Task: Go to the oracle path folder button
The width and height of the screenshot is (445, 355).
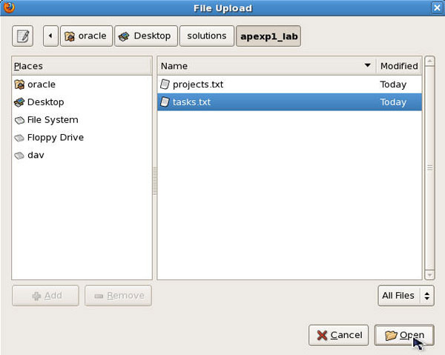Action: 86,36
